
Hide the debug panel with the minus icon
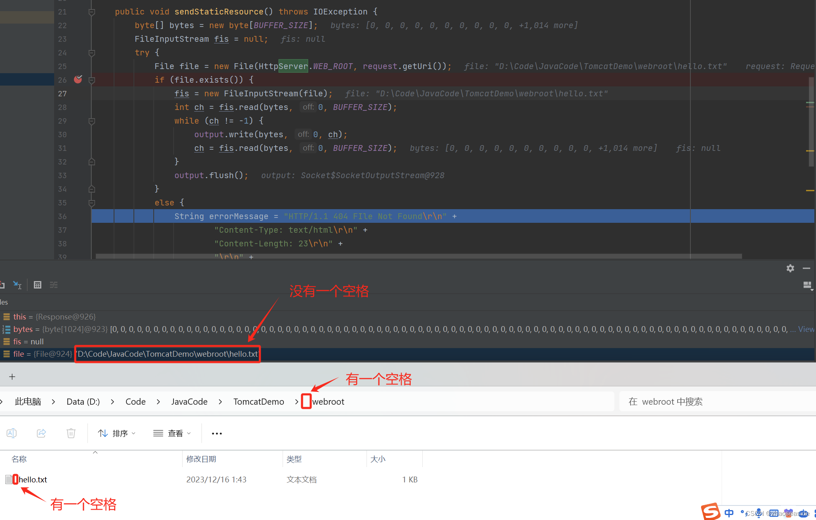click(806, 268)
